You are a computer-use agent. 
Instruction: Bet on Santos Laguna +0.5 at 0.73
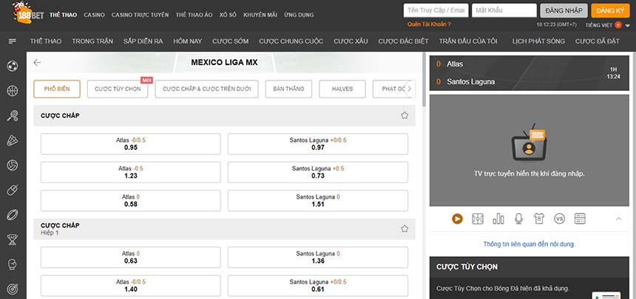tap(318, 172)
